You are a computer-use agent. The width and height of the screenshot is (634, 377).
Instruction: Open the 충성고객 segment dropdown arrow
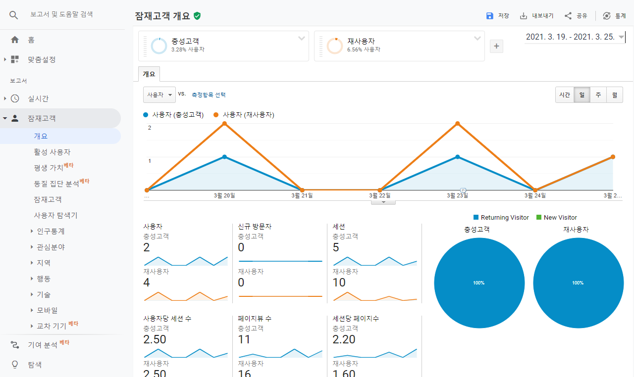pyautogui.click(x=302, y=38)
